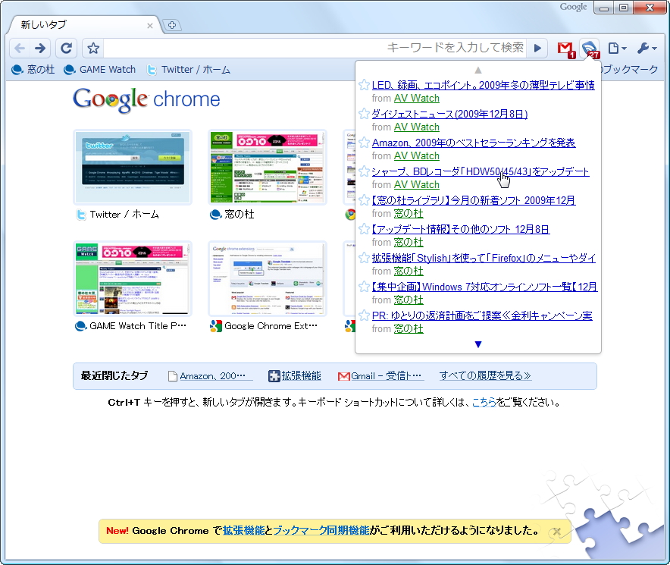
Task: Click the search arrow in the omnibox
Action: (x=537, y=47)
